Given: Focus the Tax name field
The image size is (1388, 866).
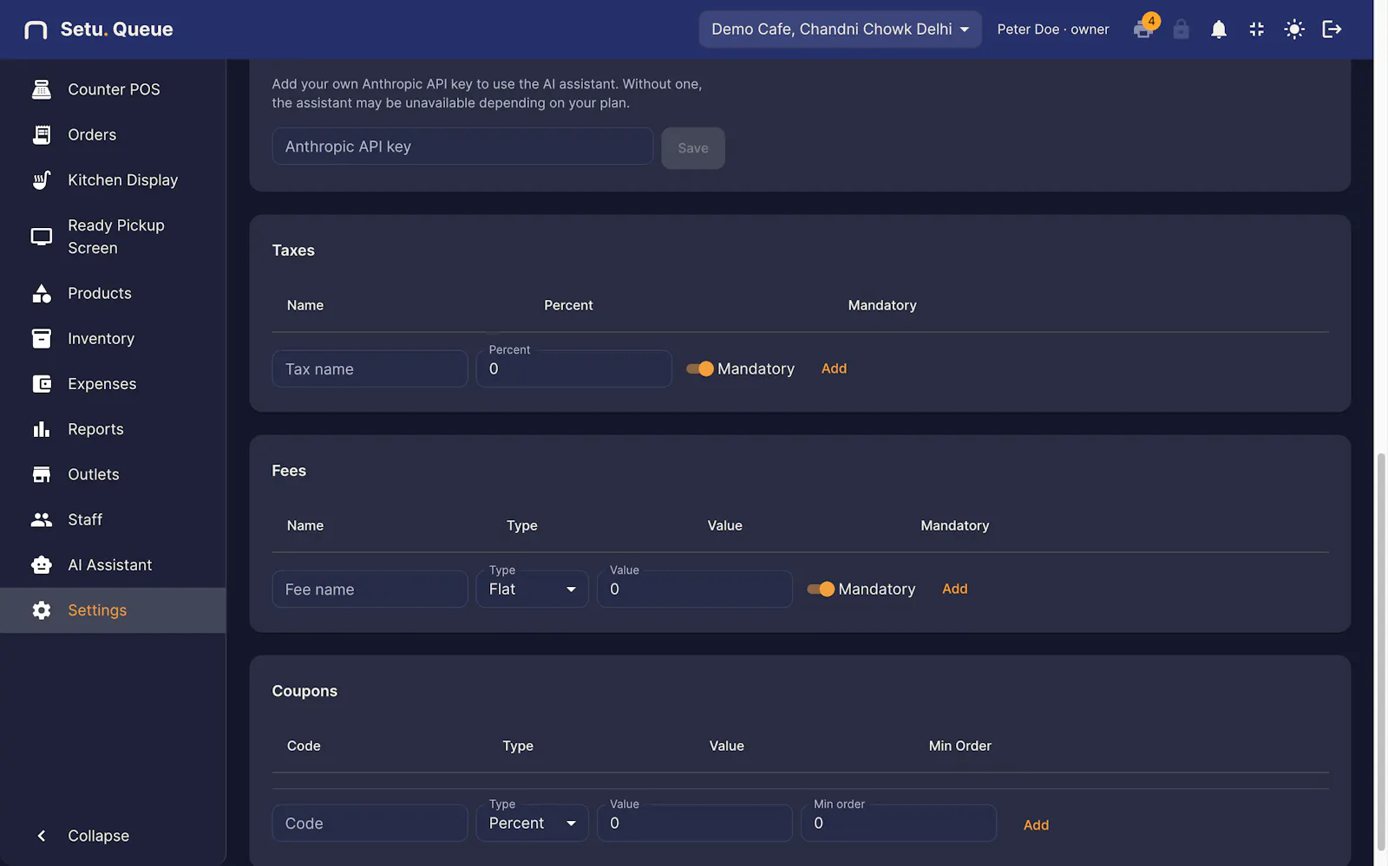Looking at the screenshot, I should pos(370,368).
